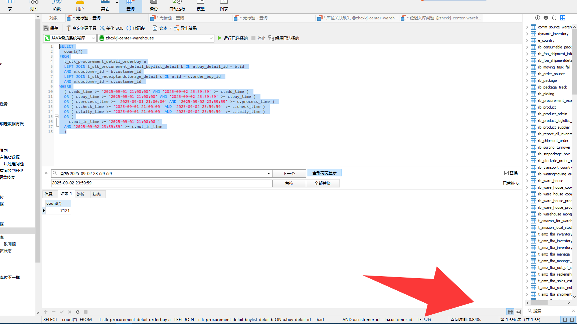Open 代码段 code snippets

pos(136,28)
